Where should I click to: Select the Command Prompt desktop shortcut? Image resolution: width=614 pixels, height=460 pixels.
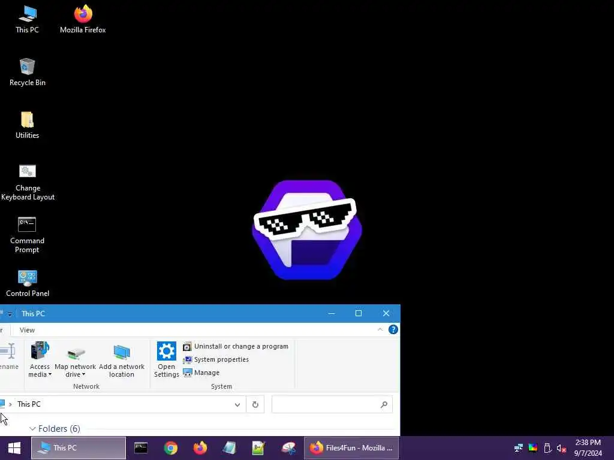27,235
